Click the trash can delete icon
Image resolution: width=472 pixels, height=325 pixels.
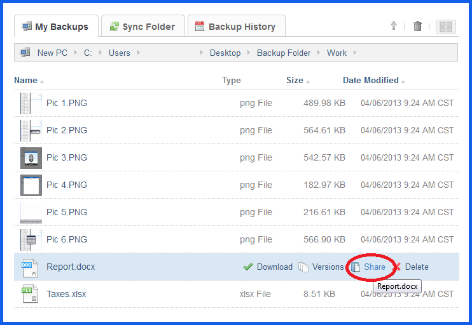pos(417,26)
